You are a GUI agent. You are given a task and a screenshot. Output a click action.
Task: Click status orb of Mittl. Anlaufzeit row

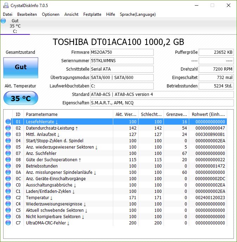tap(8, 134)
